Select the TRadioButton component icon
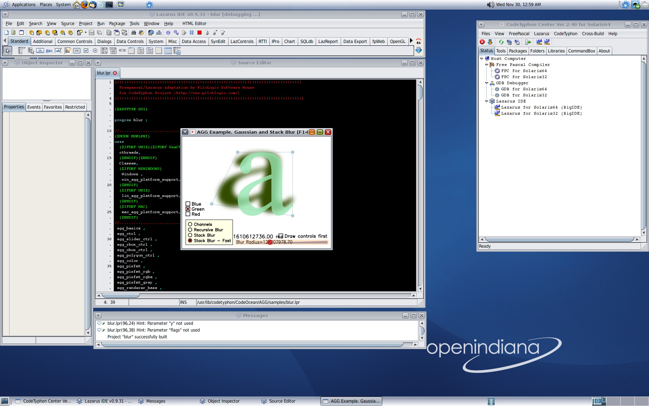 95,51
